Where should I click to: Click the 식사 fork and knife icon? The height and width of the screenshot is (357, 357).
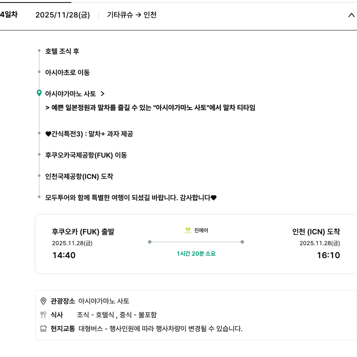coord(43,315)
